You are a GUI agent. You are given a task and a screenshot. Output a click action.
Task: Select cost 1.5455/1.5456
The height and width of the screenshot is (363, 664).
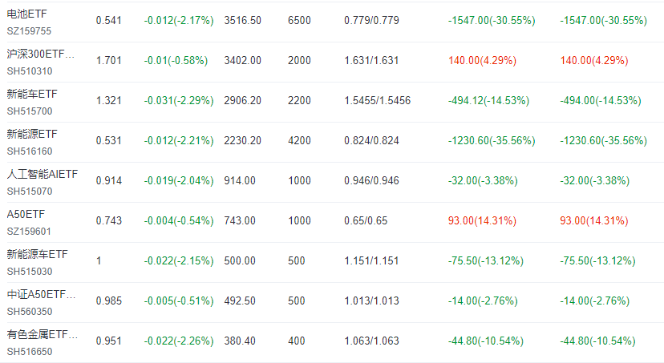(378, 101)
